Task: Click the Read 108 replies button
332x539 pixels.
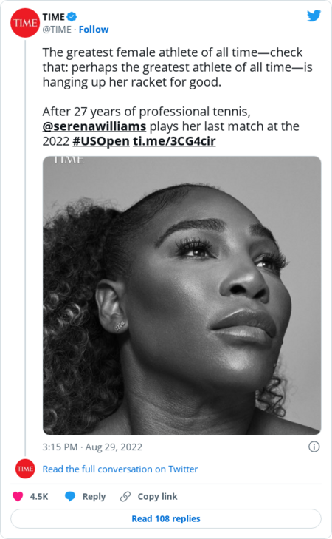Action: [x=166, y=518]
